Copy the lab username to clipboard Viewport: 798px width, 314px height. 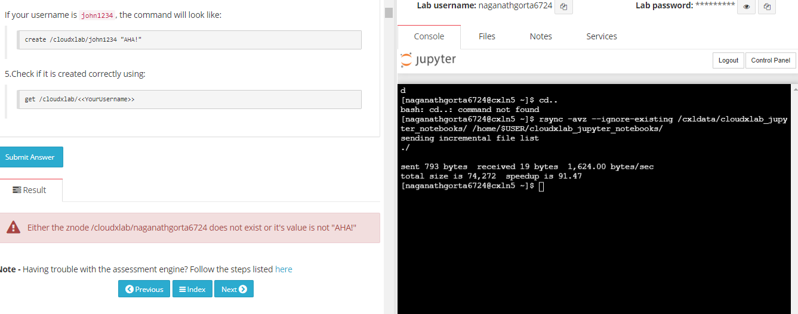pyautogui.click(x=563, y=7)
